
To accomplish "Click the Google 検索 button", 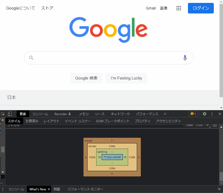I will click(x=86, y=78).
